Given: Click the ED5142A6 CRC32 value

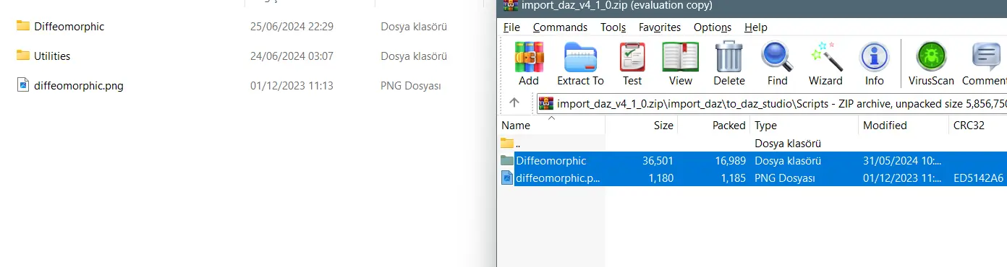Looking at the screenshot, I should click(979, 178).
